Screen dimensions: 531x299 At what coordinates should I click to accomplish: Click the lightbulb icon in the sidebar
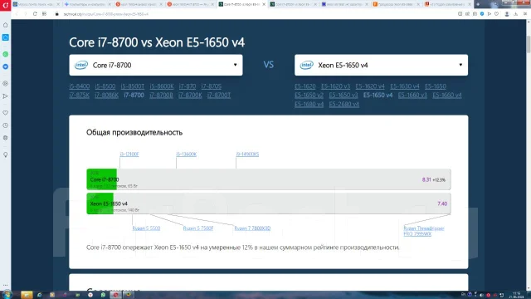6,155
